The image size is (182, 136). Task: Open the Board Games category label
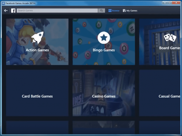(170, 48)
